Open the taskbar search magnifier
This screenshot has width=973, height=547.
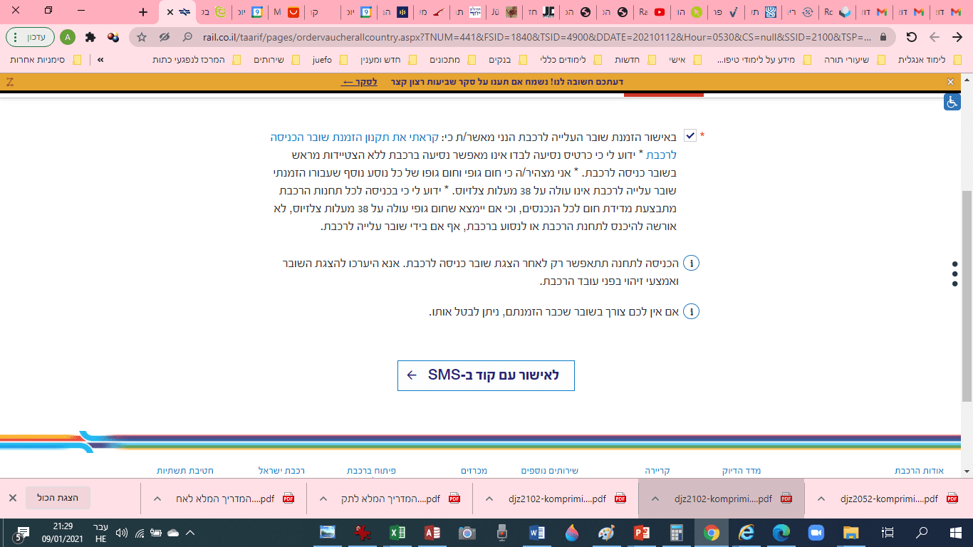[921, 533]
